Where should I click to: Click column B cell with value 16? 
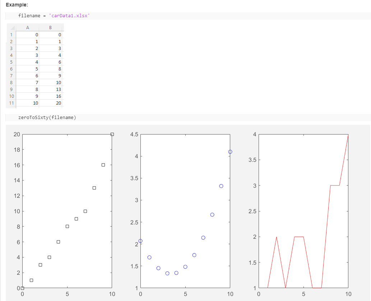51,96
